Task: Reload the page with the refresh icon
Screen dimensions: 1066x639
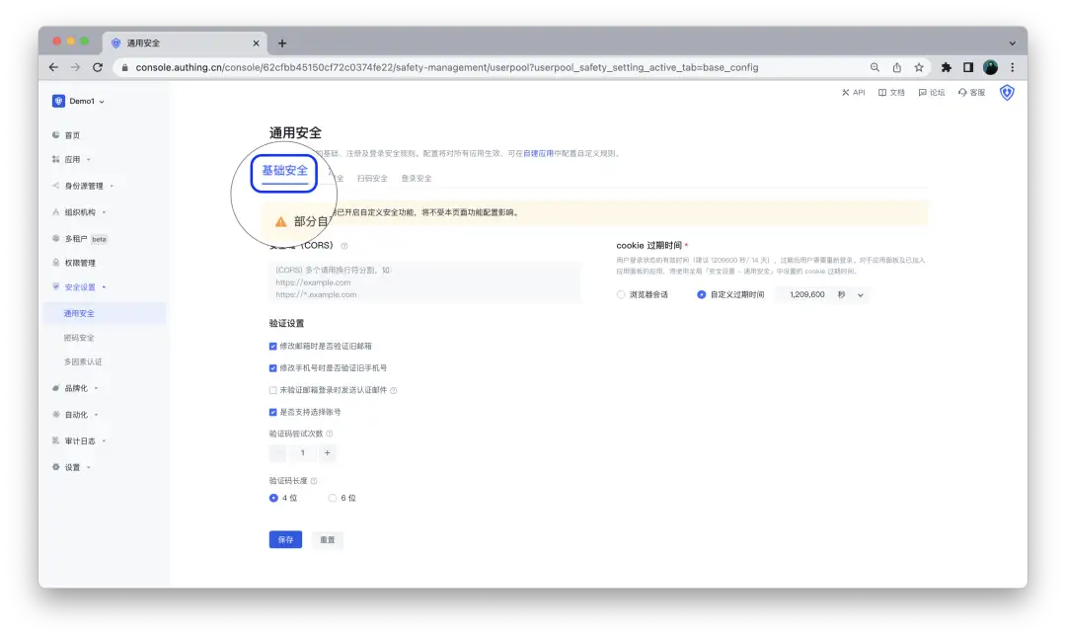Action: click(x=98, y=67)
